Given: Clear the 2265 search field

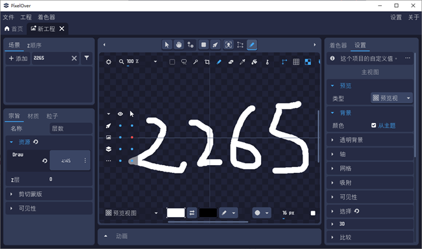Looking at the screenshot, I should [x=74, y=59].
